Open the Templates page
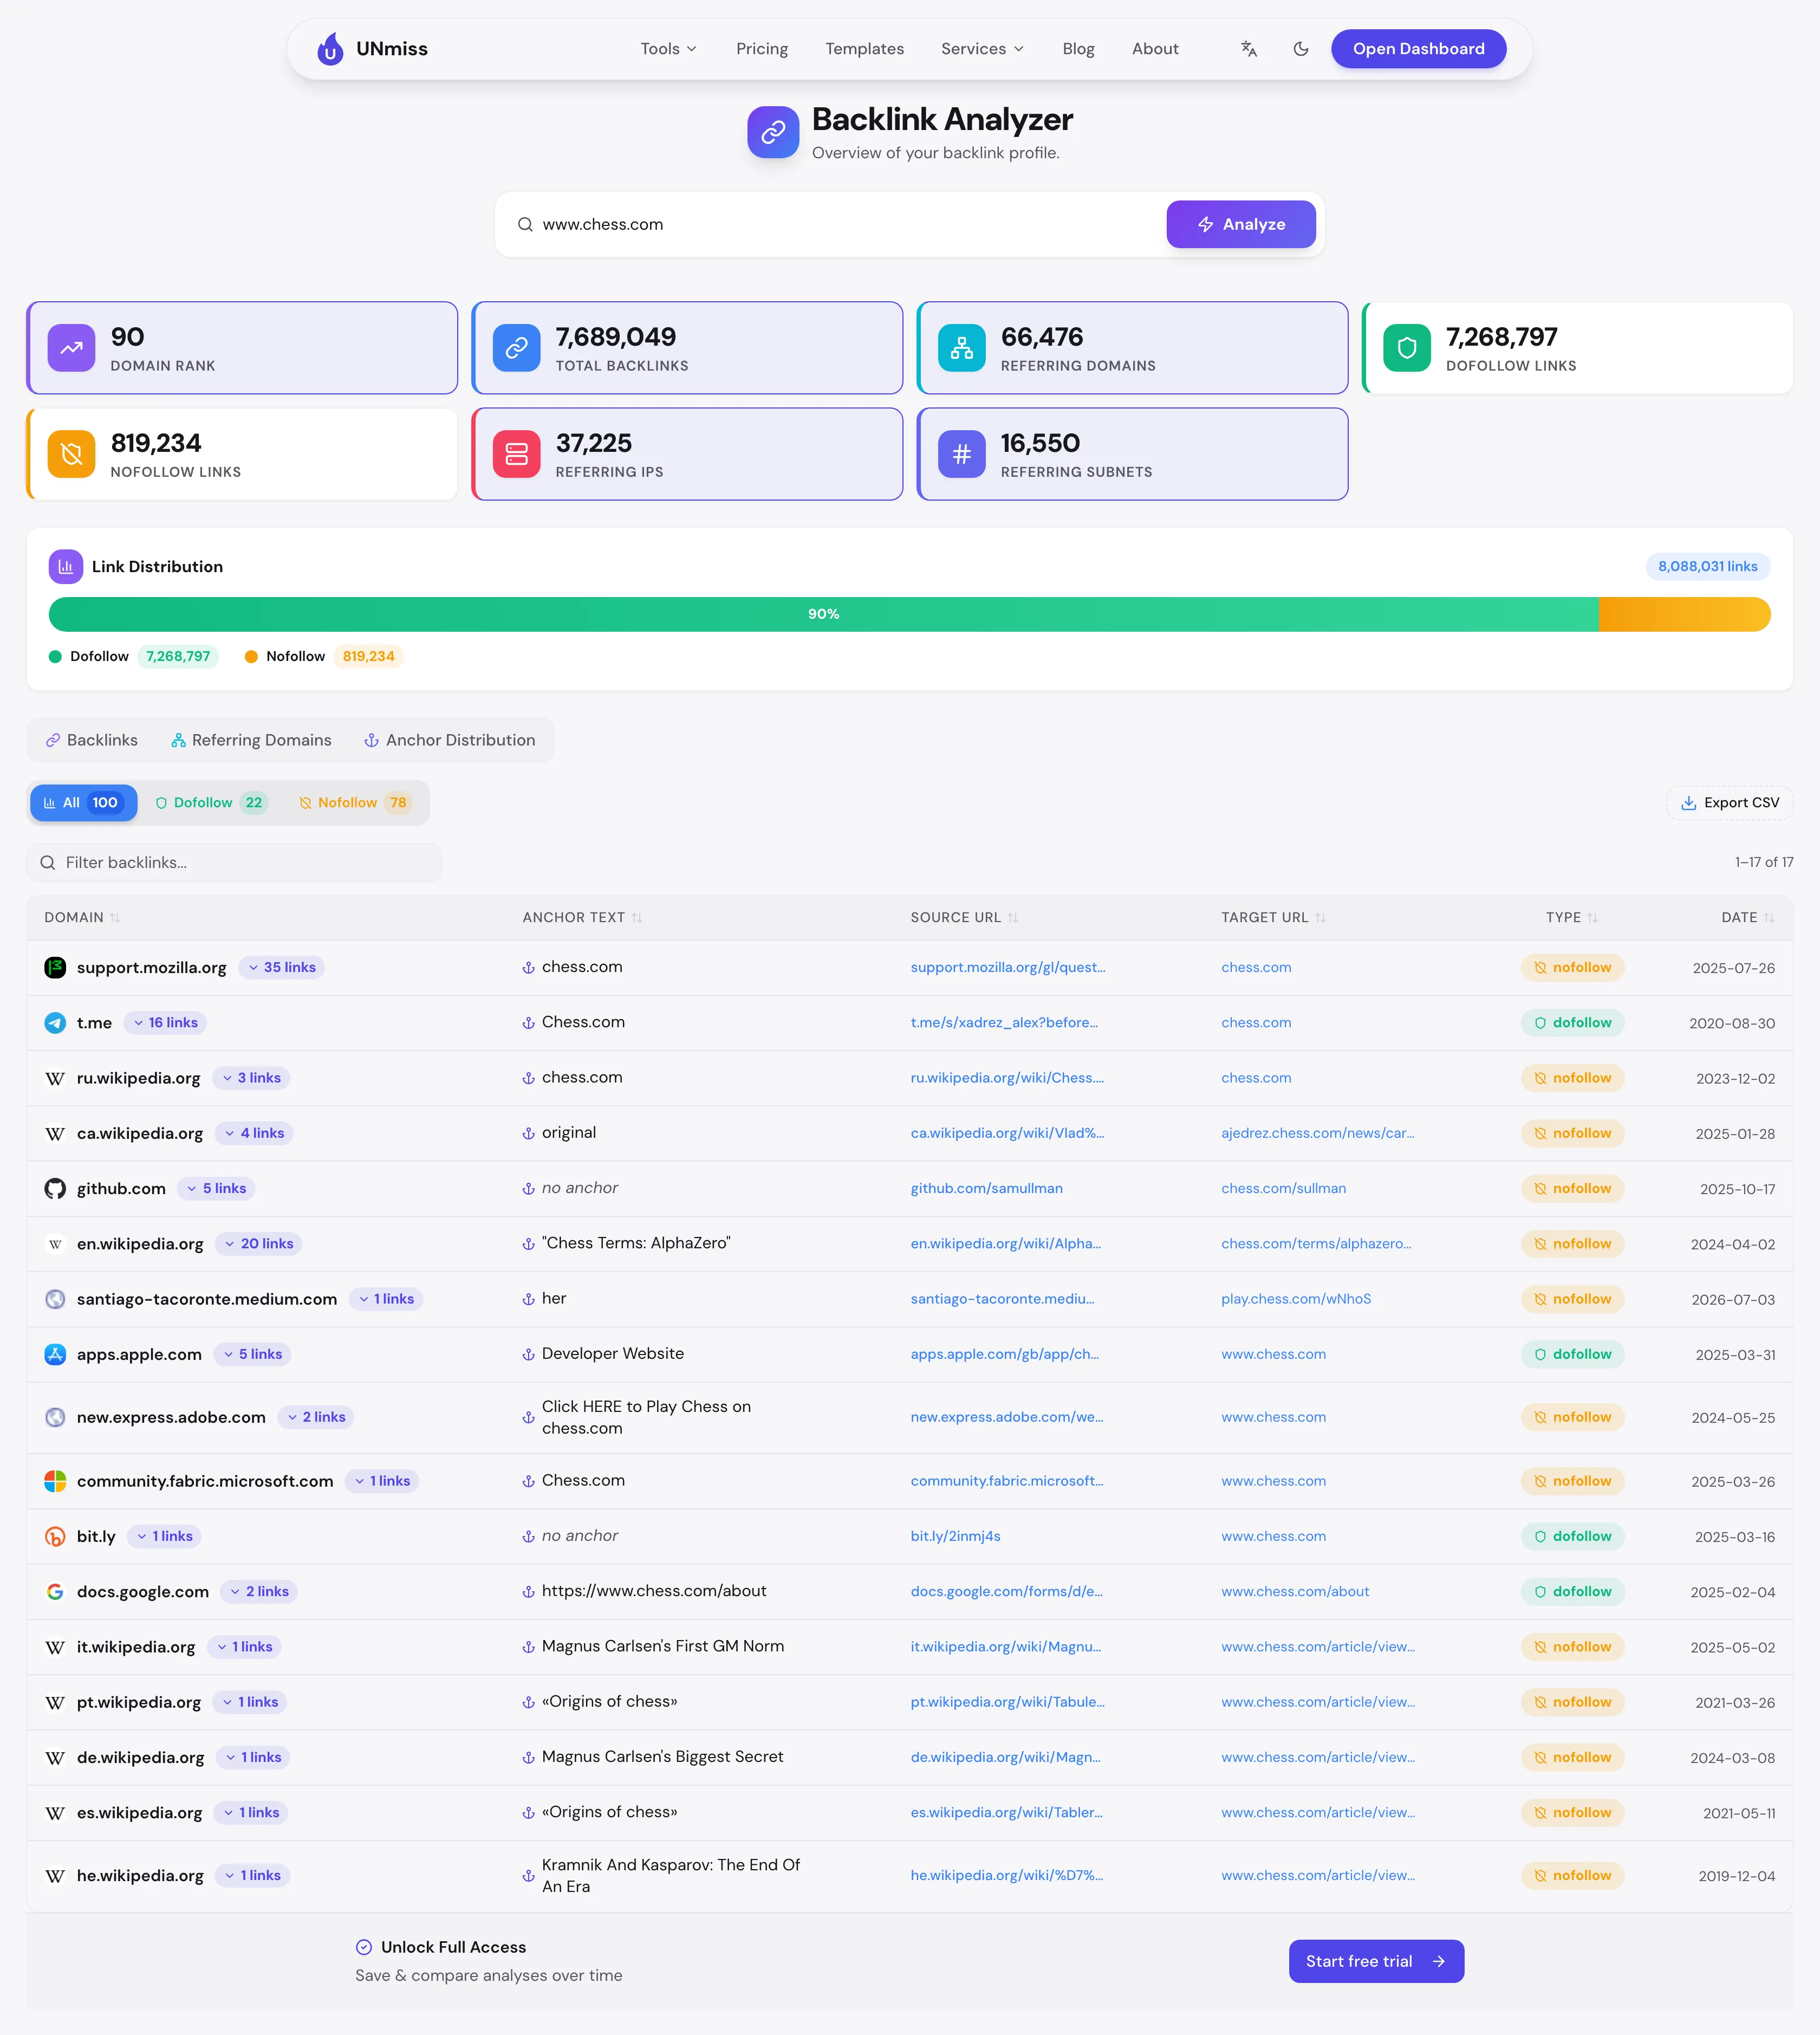The width and height of the screenshot is (1820, 2035). click(x=864, y=48)
